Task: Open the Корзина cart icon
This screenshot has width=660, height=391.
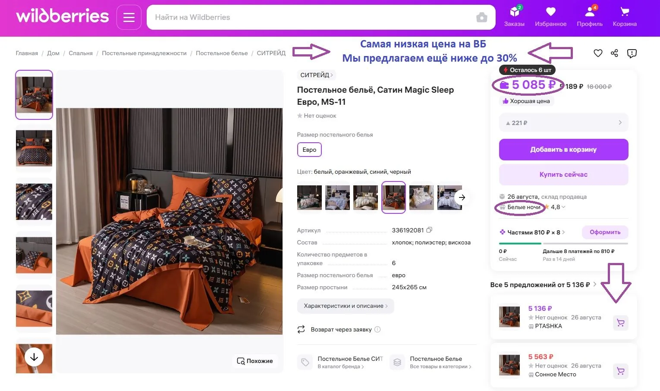Action: (624, 17)
